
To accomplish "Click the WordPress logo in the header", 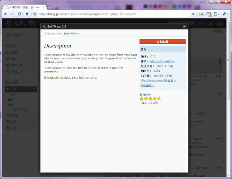I will tap(8, 24).
